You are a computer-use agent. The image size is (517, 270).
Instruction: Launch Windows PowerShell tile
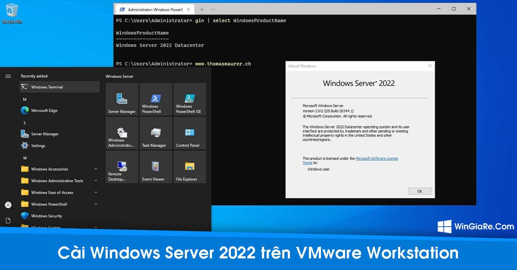156,99
